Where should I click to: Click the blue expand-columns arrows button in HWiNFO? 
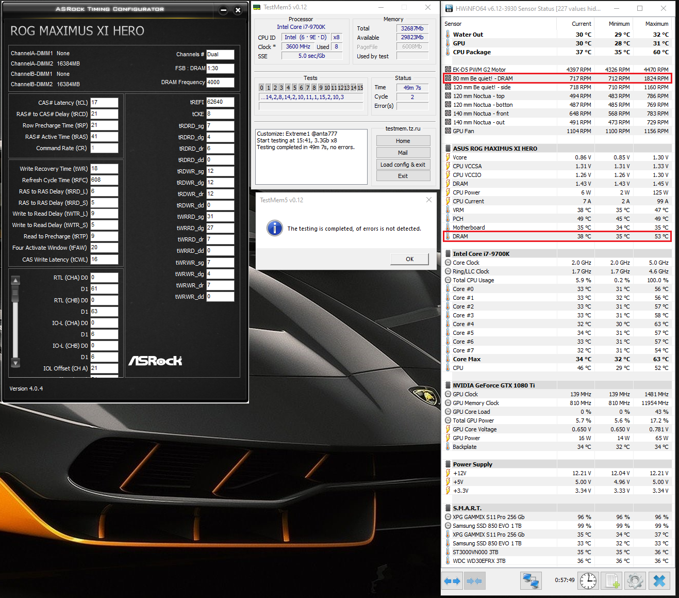pyautogui.click(x=452, y=581)
